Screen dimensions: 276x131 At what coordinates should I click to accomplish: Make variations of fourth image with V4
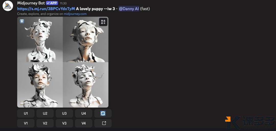click(84, 123)
